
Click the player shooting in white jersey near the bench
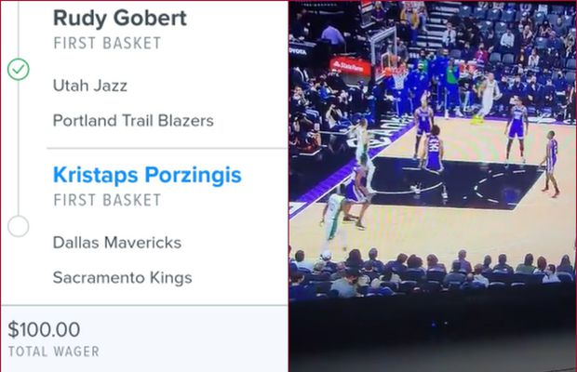488,98
